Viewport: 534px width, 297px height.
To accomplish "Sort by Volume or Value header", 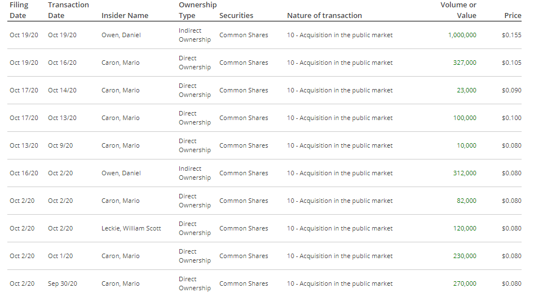I will click(x=458, y=10).
